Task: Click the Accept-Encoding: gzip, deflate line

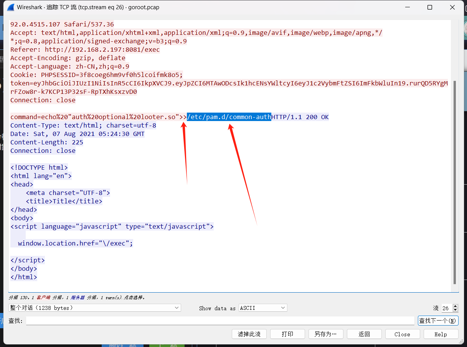Action: pyautogui.click(x=68, y=58)
